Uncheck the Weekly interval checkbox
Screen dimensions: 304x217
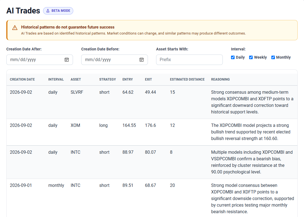point(251,58)
